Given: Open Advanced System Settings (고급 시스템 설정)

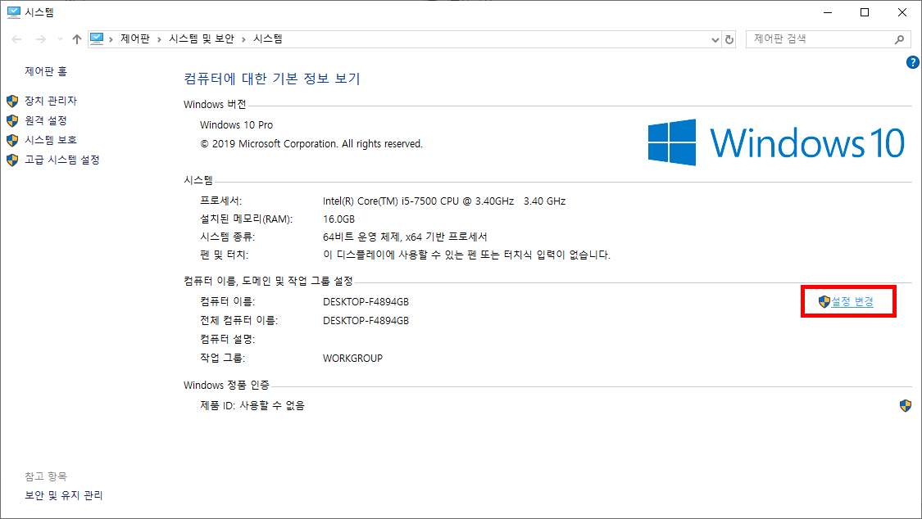Looking at the screenshot, I should (62, 160).
